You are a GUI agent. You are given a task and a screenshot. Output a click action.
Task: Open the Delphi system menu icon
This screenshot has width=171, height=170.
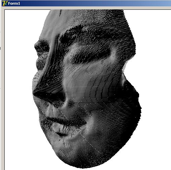(x=5, y=3)
